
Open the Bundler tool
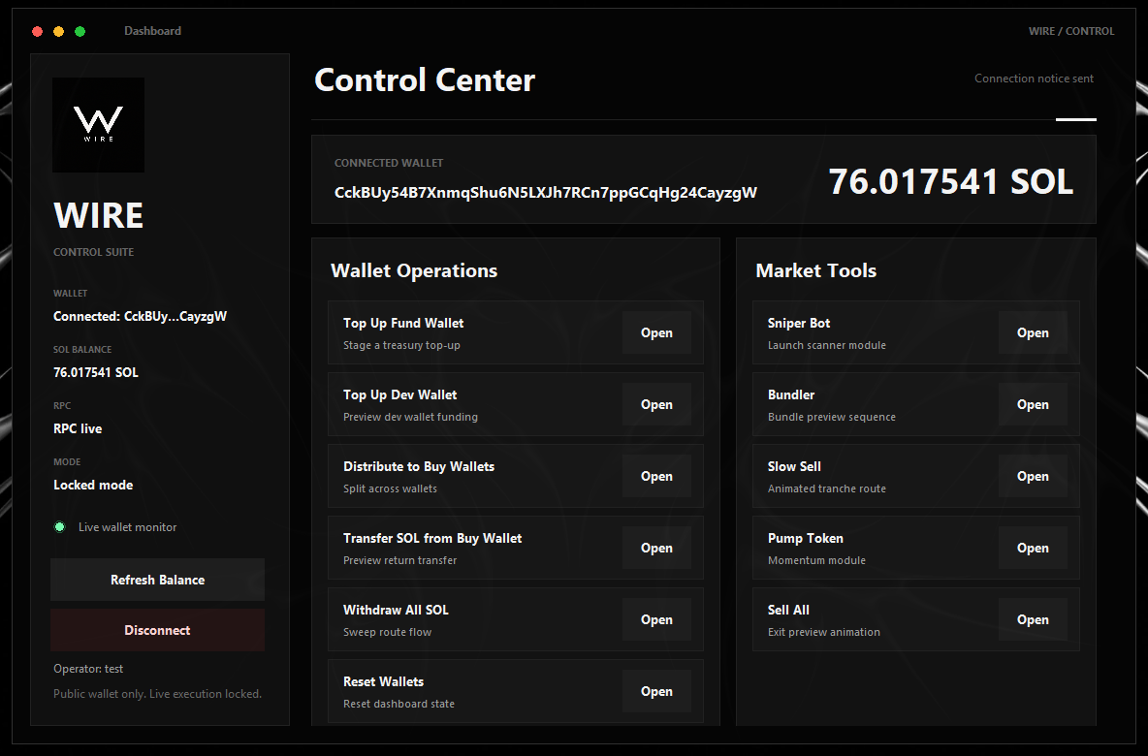[x=1033, y=405]
